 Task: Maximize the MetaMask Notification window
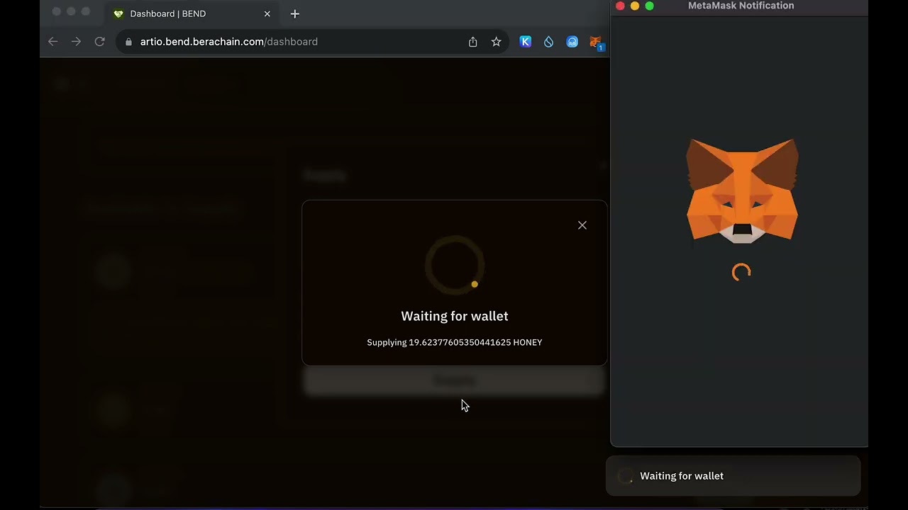(649, 6)
